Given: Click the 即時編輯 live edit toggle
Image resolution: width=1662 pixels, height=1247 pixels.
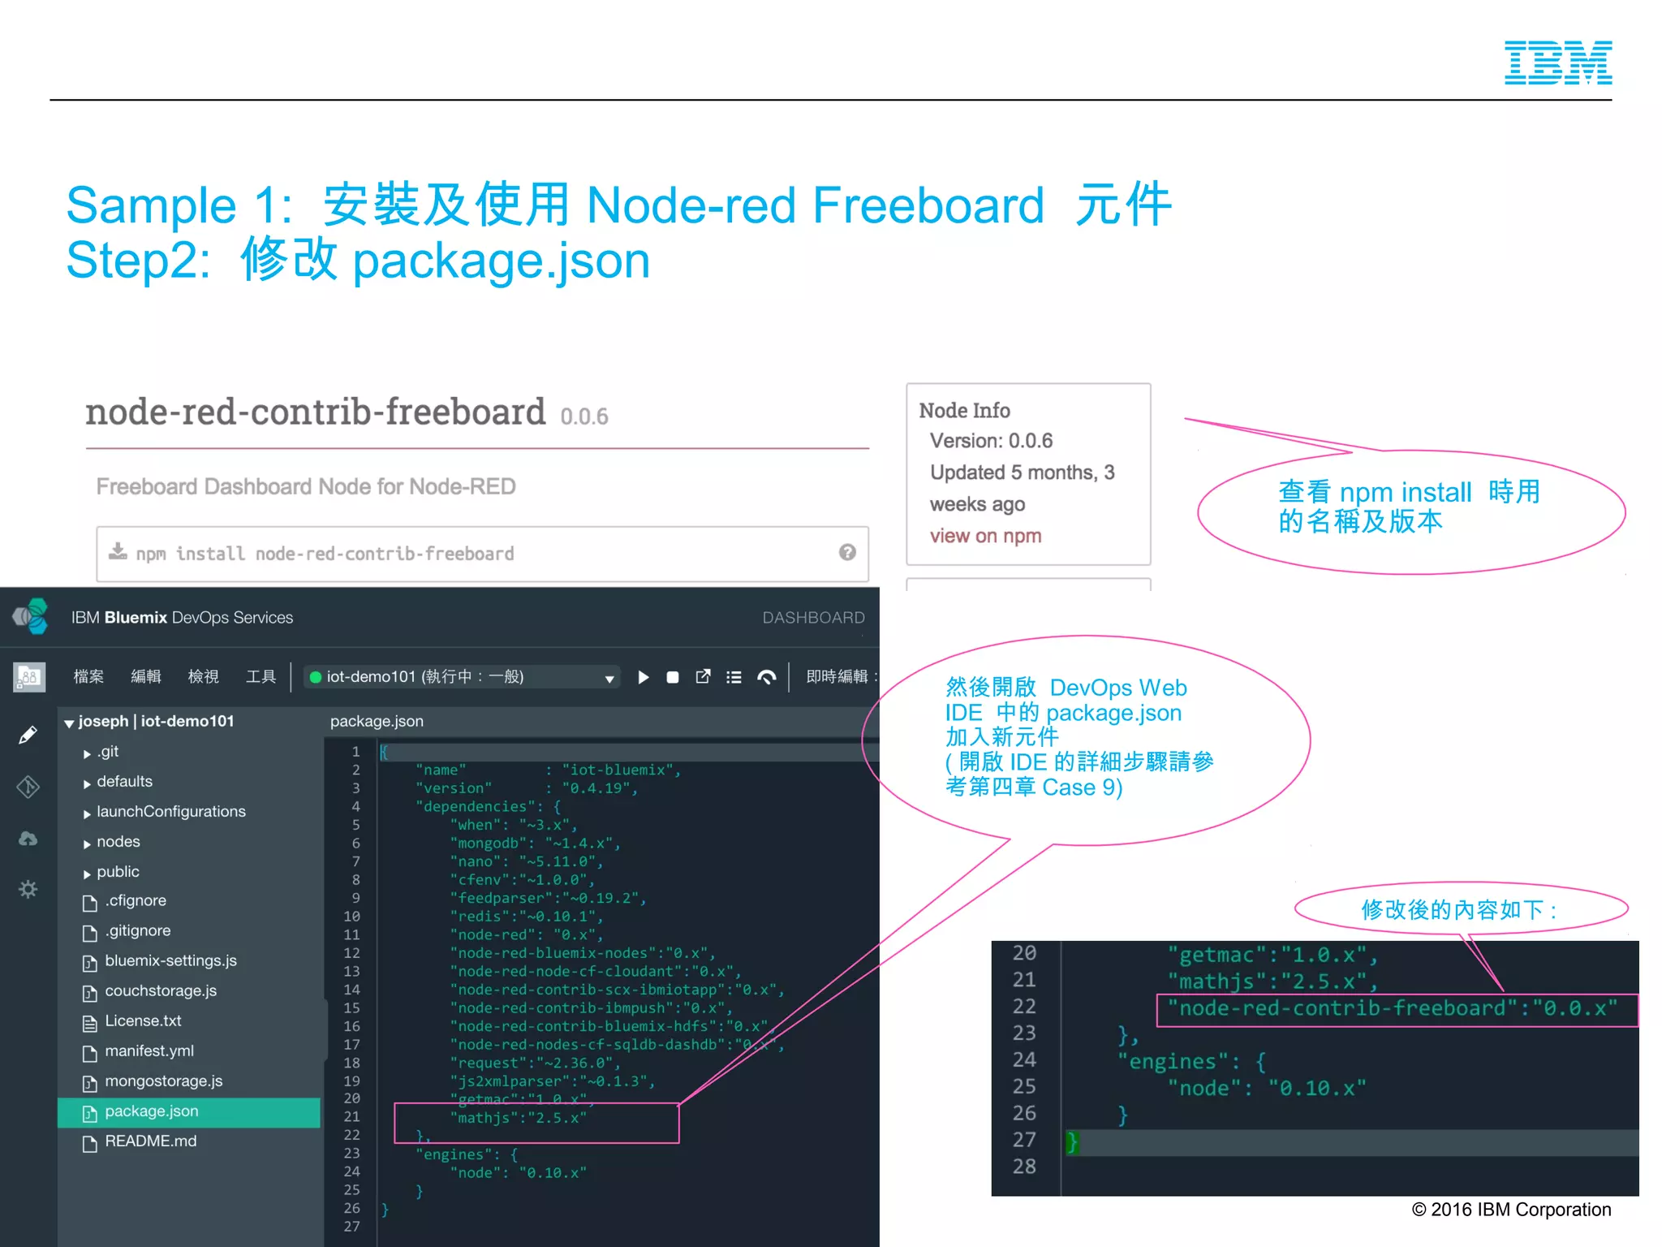Looking at the screenshot, I should (841, 677).
